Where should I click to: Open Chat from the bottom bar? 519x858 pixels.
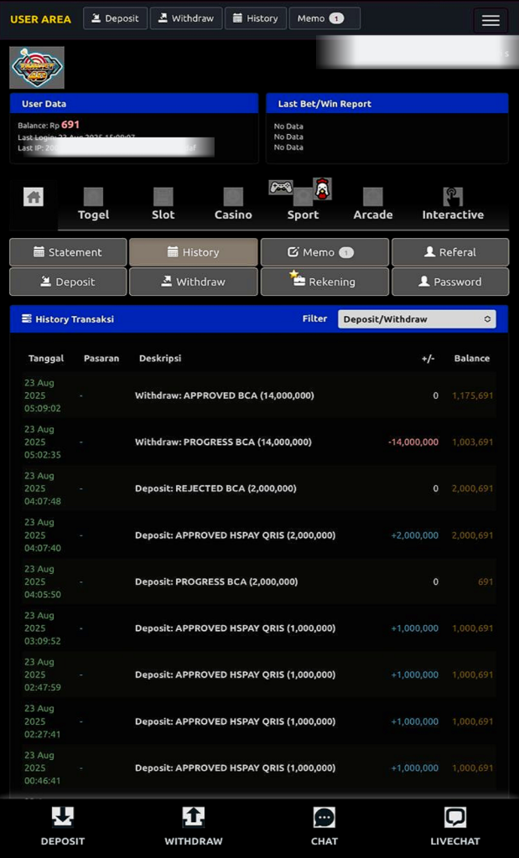click(324, 819)
